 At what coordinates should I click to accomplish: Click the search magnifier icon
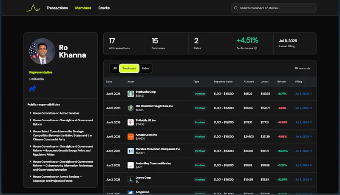pos(236,8)
